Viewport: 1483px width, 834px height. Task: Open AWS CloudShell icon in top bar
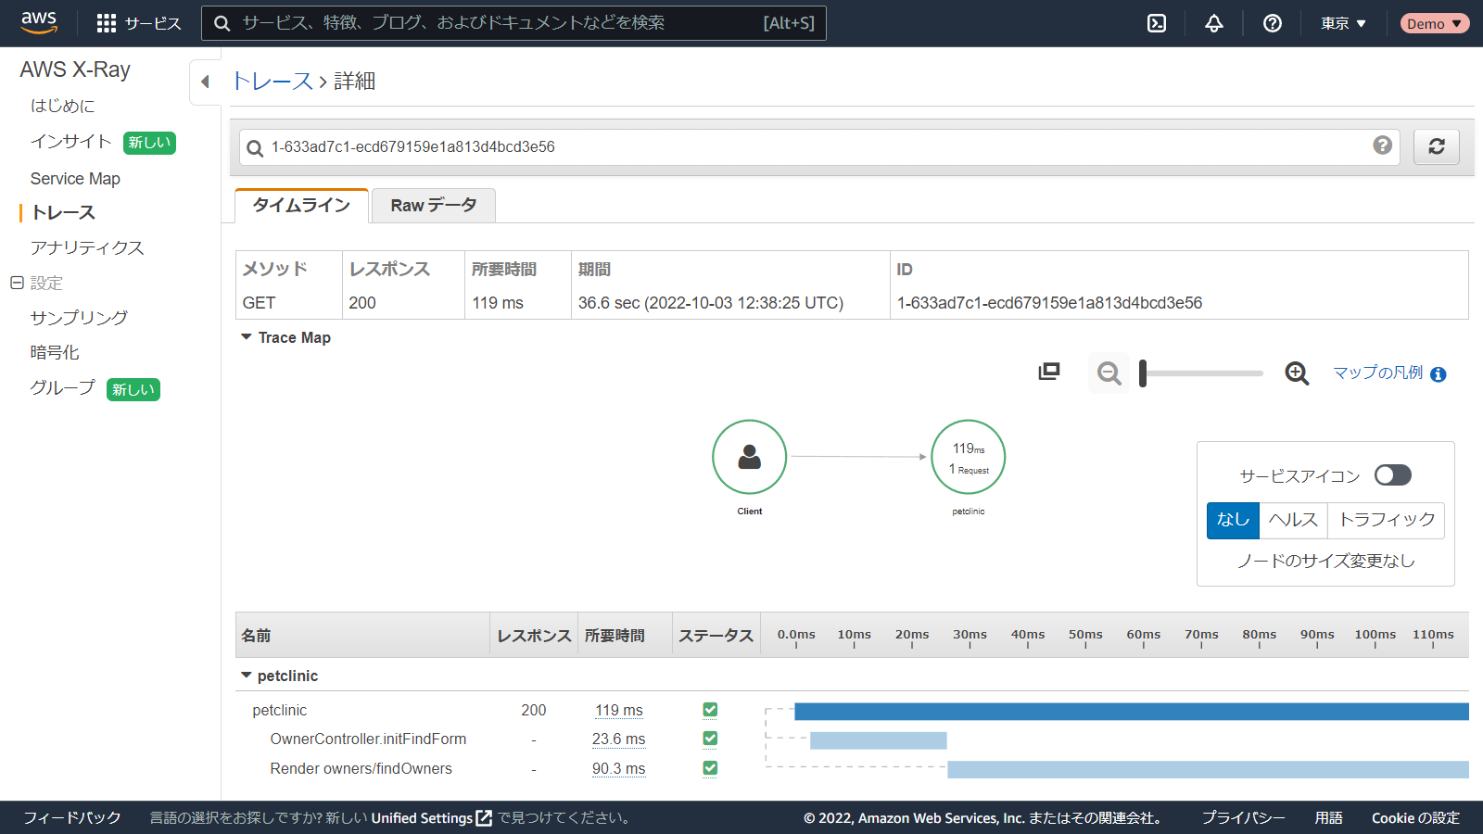(1157, 23)
